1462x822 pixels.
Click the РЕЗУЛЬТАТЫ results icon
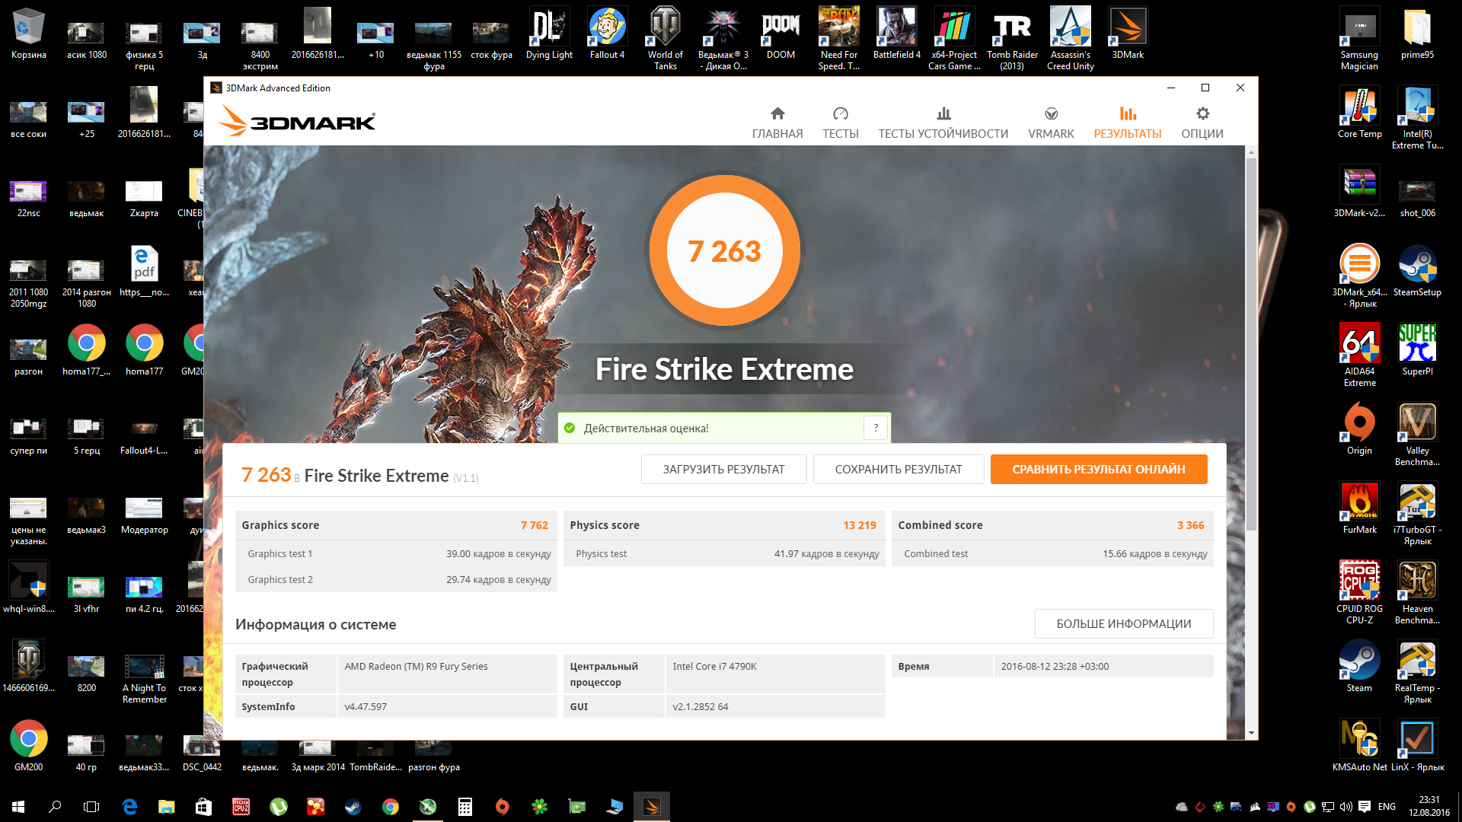click(1127, 114)
